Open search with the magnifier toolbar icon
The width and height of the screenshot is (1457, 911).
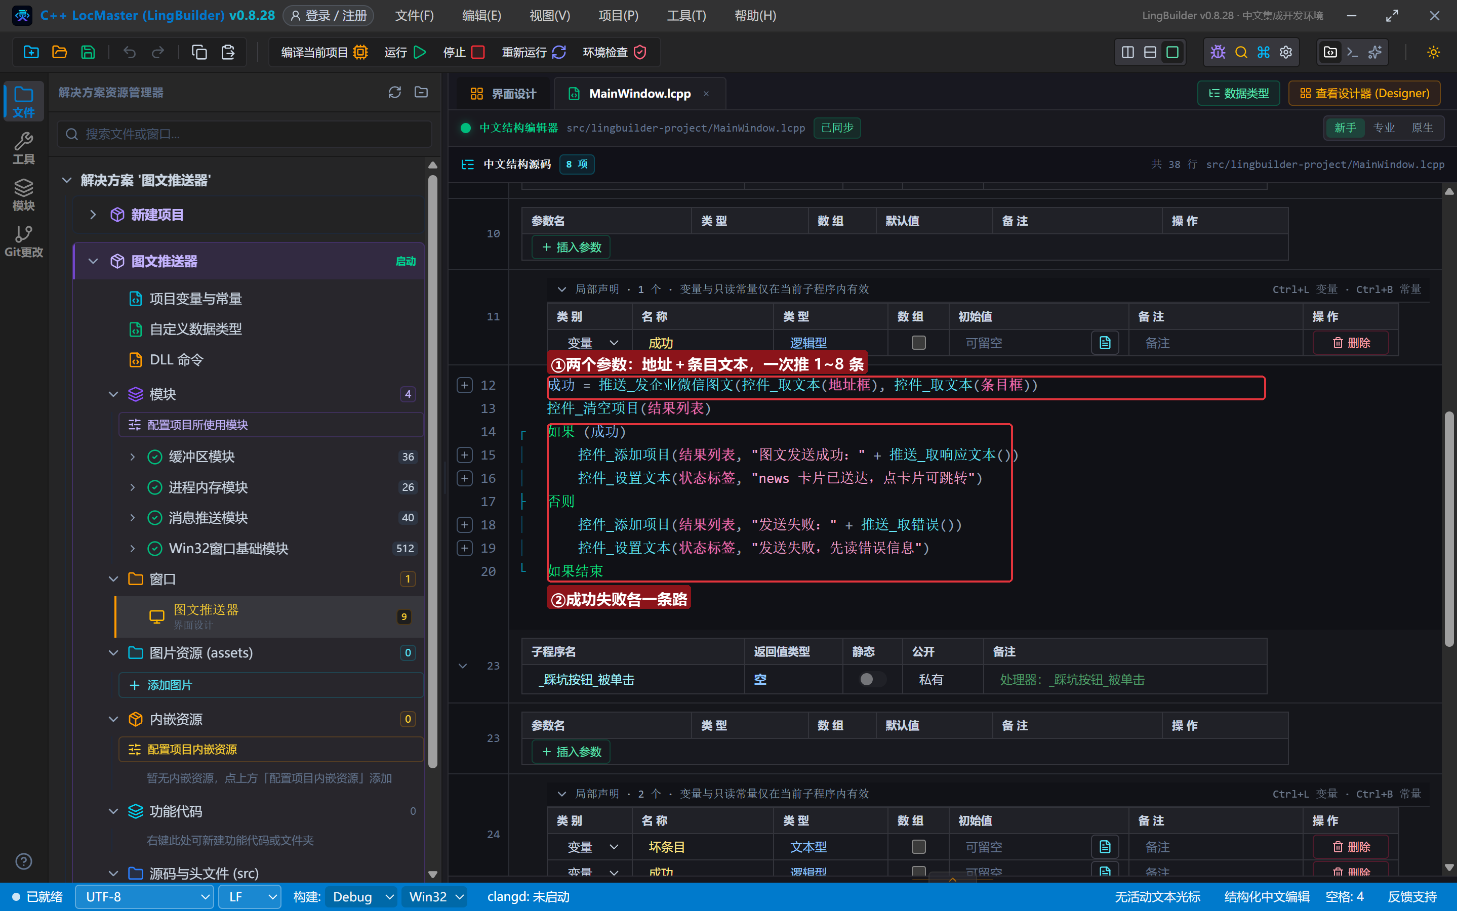[x=1241, y=53]
